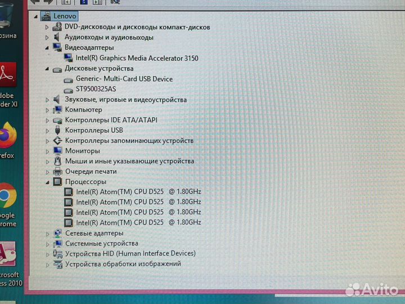Collapse the Процессоры category
The image size is (405, 304).
click(47, 182)
